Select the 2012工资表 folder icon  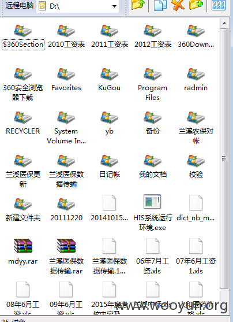152,31
